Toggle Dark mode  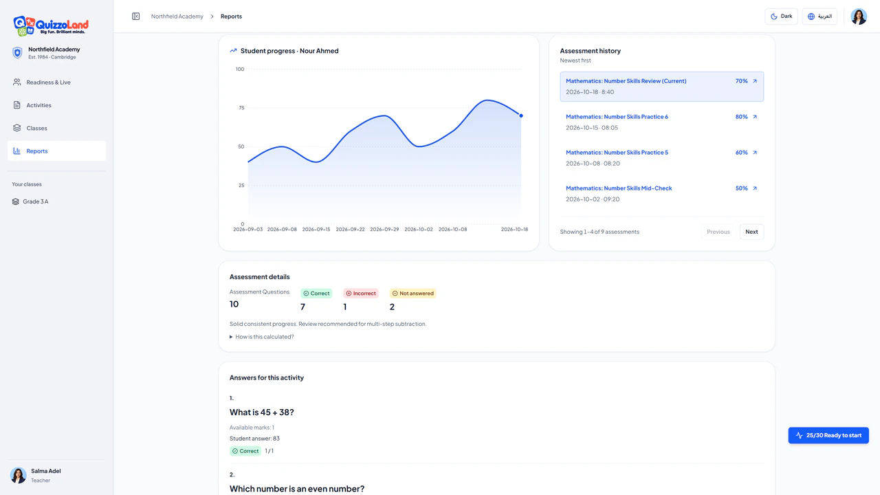[782, 16]
